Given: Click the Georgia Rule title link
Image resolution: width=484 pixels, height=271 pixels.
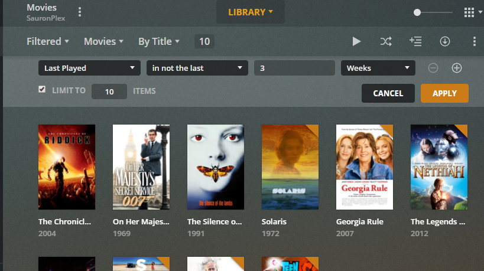Looking at the screenshot, I should point(360,221).
